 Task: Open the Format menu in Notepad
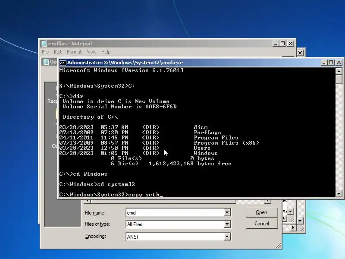[x=74, y=52]
